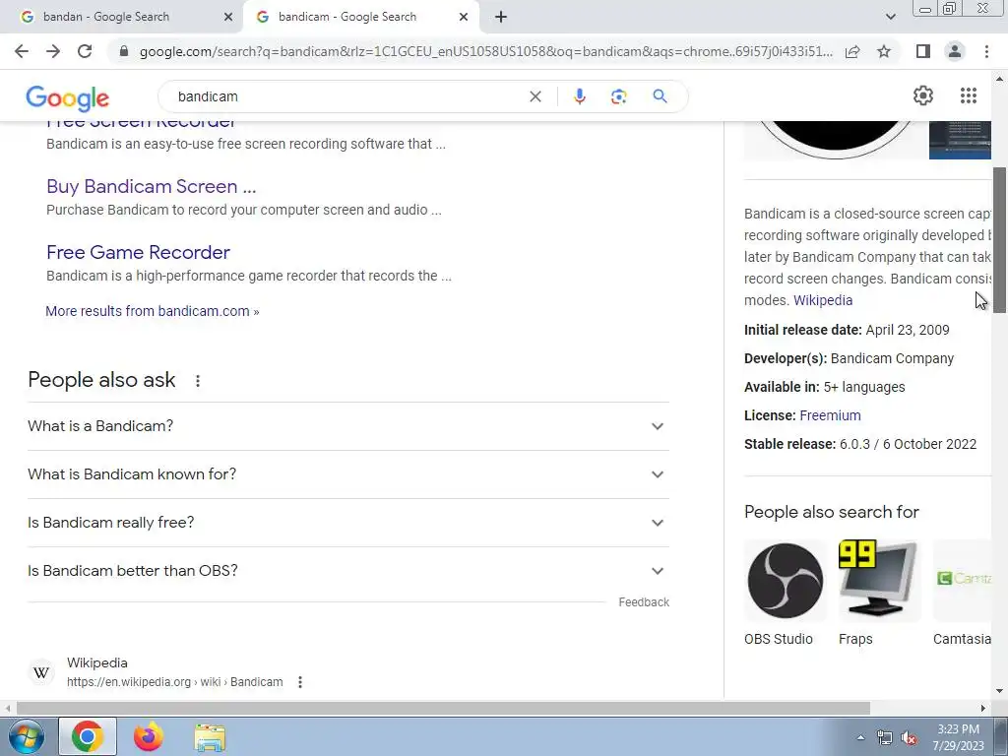Click the scroll down arrow of the page
This screenshot has width=1008, height=756.
click(1000, 692)
